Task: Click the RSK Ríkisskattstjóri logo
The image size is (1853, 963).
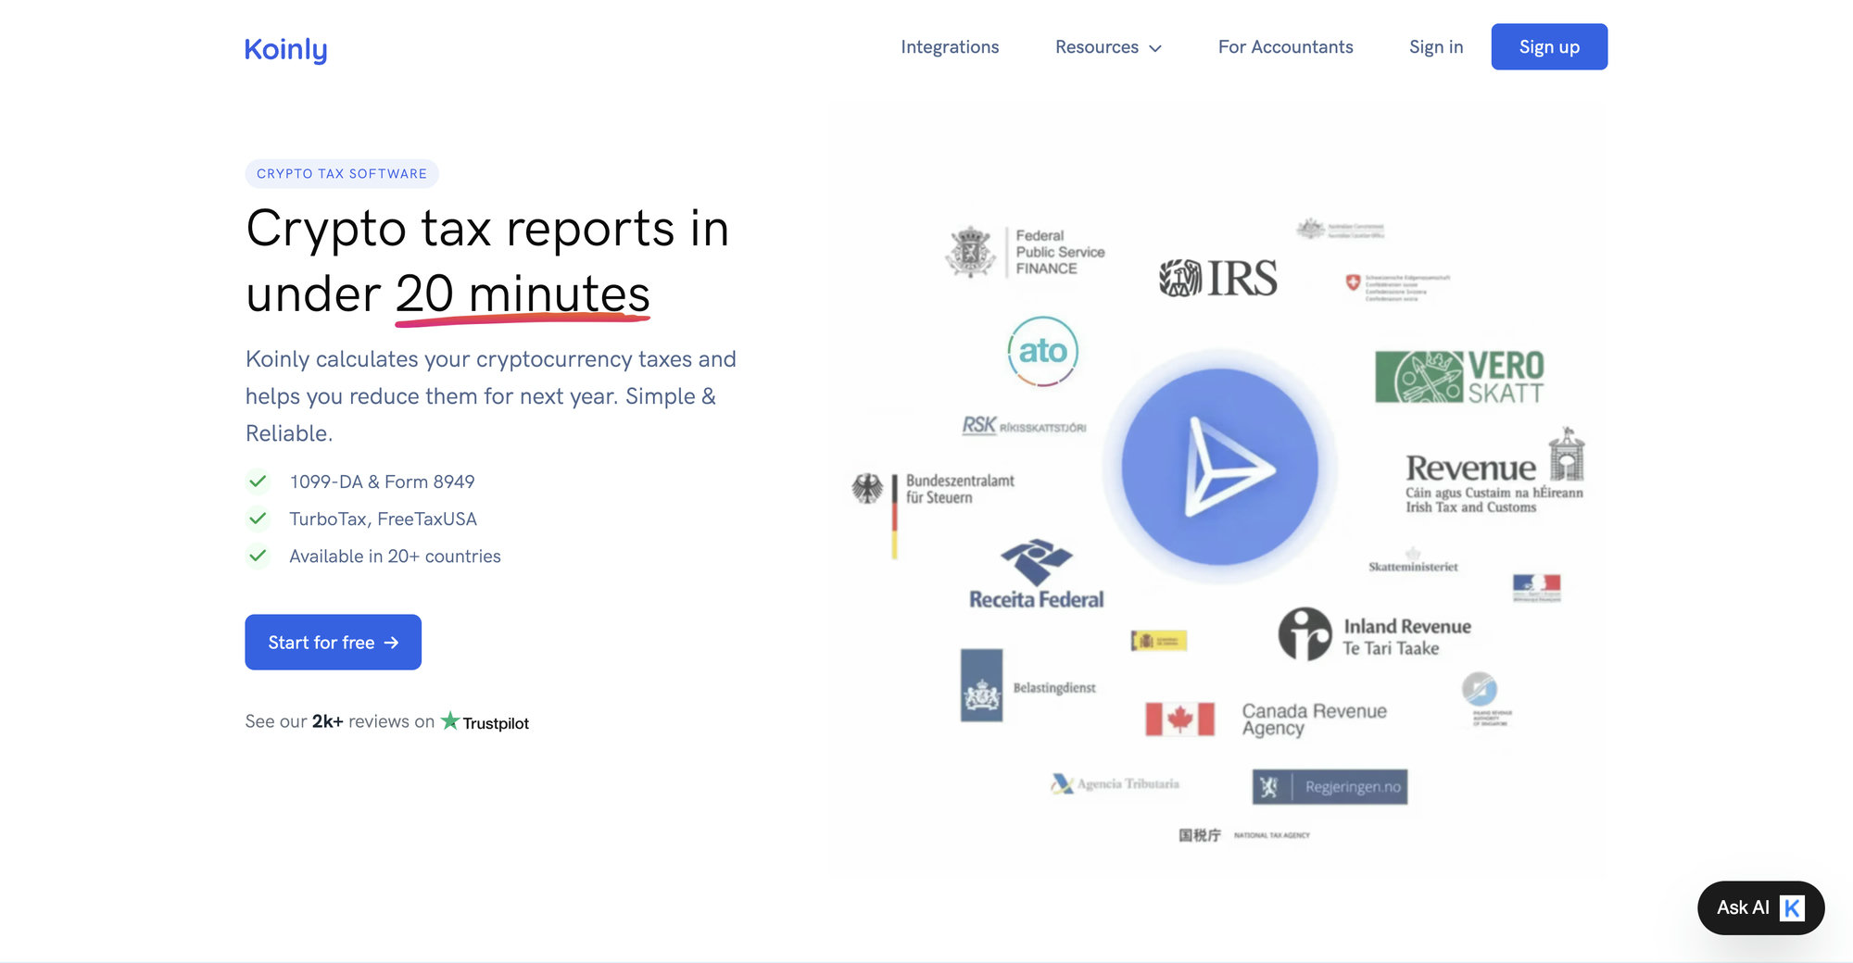Action: (1024, 426)
